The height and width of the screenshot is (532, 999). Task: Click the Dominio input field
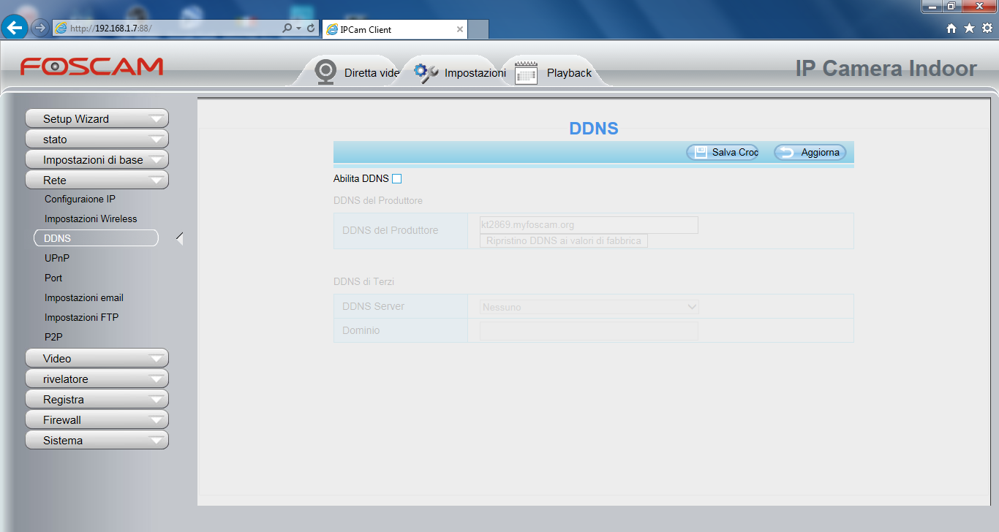(x=589, y=330)
